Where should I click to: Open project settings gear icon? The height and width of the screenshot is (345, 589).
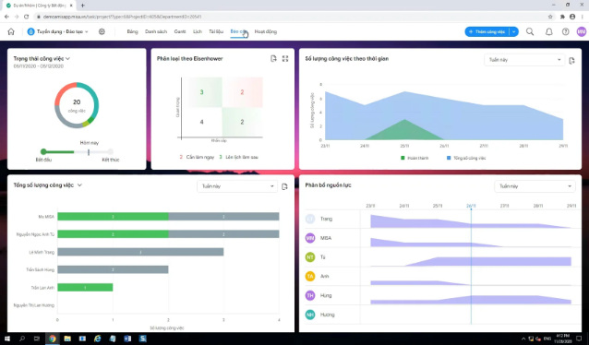pyautogui.click(x=102, y=32)
